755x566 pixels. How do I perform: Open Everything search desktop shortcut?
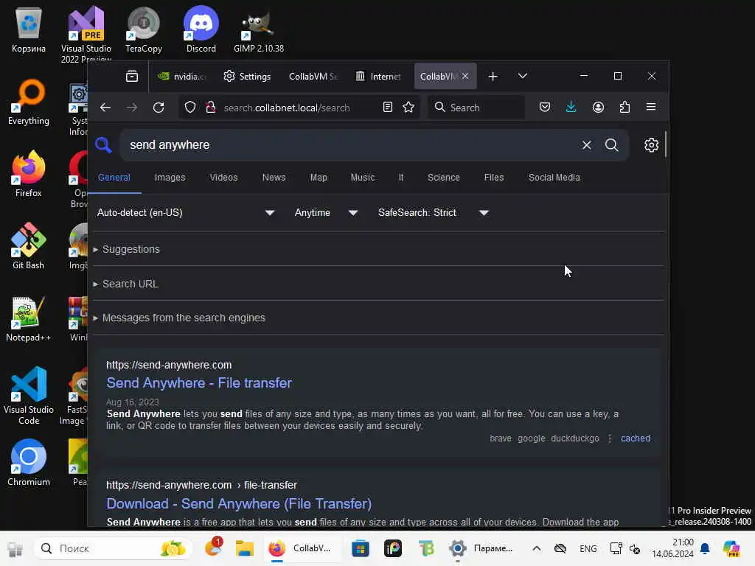(x=29, y=102)
